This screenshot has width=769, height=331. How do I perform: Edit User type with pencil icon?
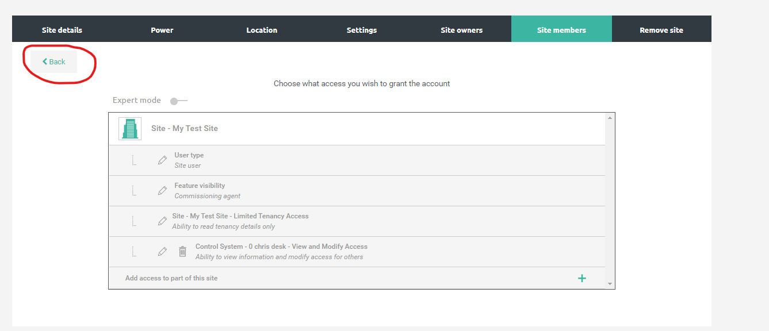(x=163, y=160)
